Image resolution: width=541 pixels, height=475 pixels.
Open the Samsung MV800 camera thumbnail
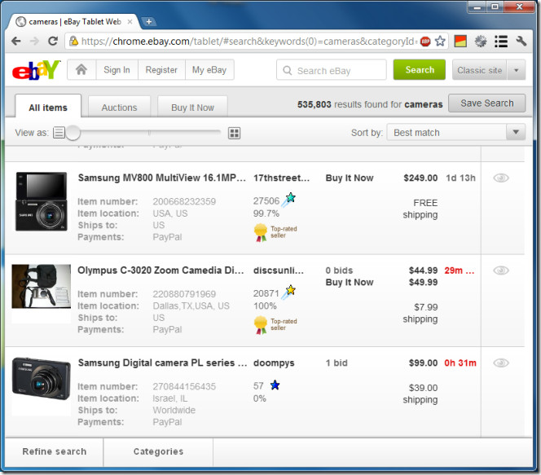point(42,201)
